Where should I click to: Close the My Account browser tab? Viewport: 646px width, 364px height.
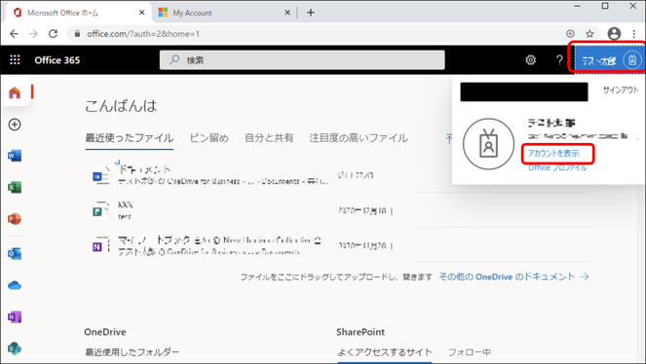[287, 13]
